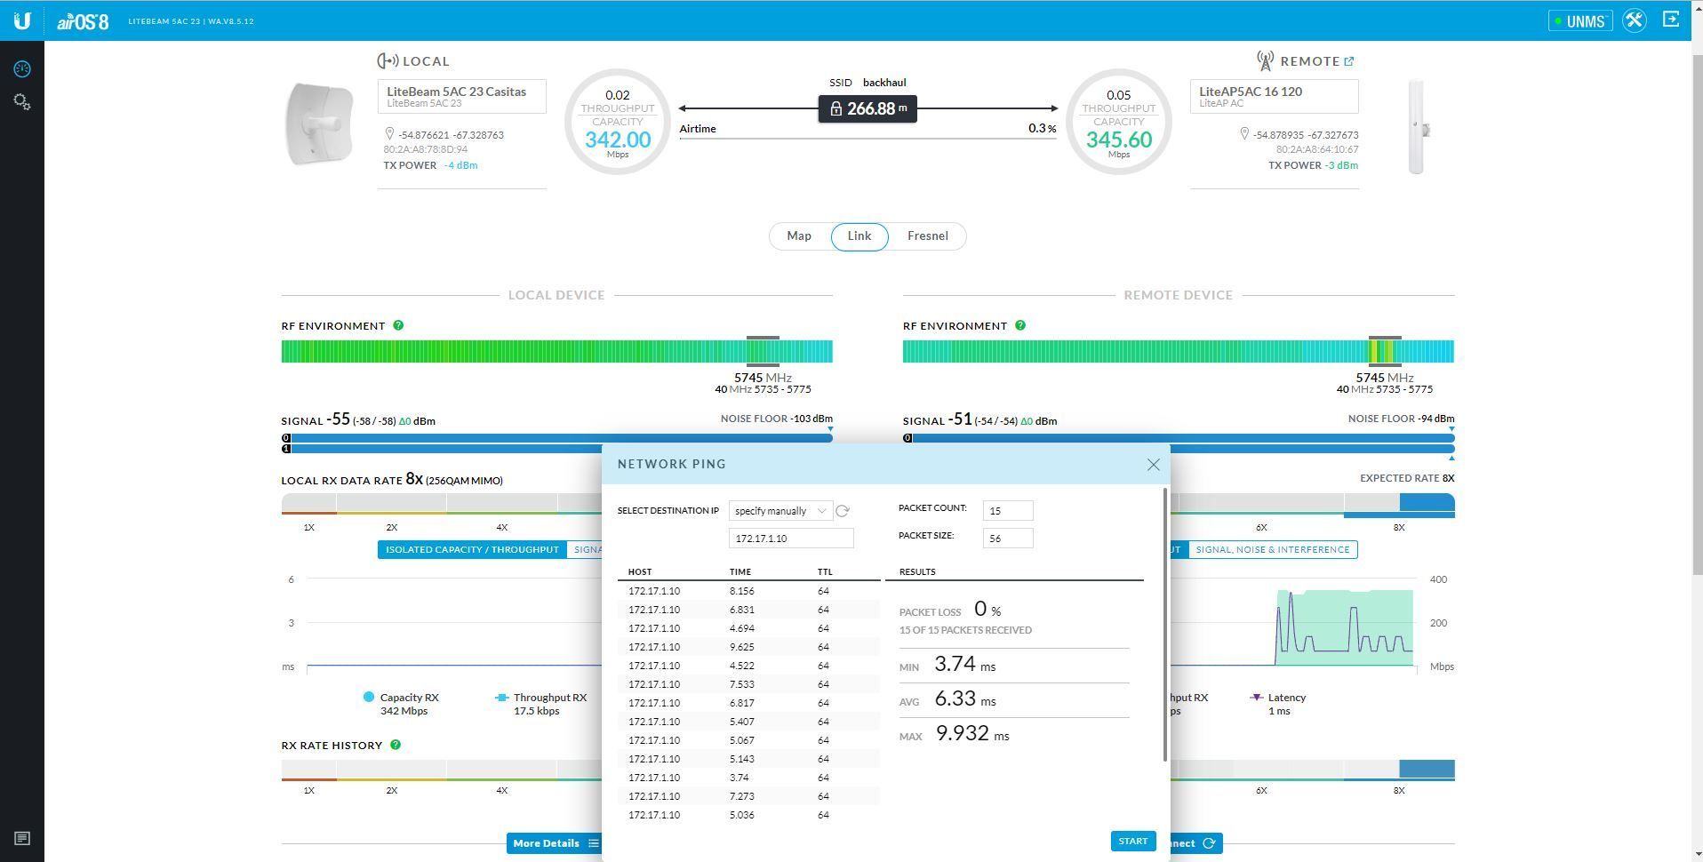1703x862 pixels.
Task: Click the local device name LiteBeam 5AC 23 Casitas
Action: pos(456,92)
